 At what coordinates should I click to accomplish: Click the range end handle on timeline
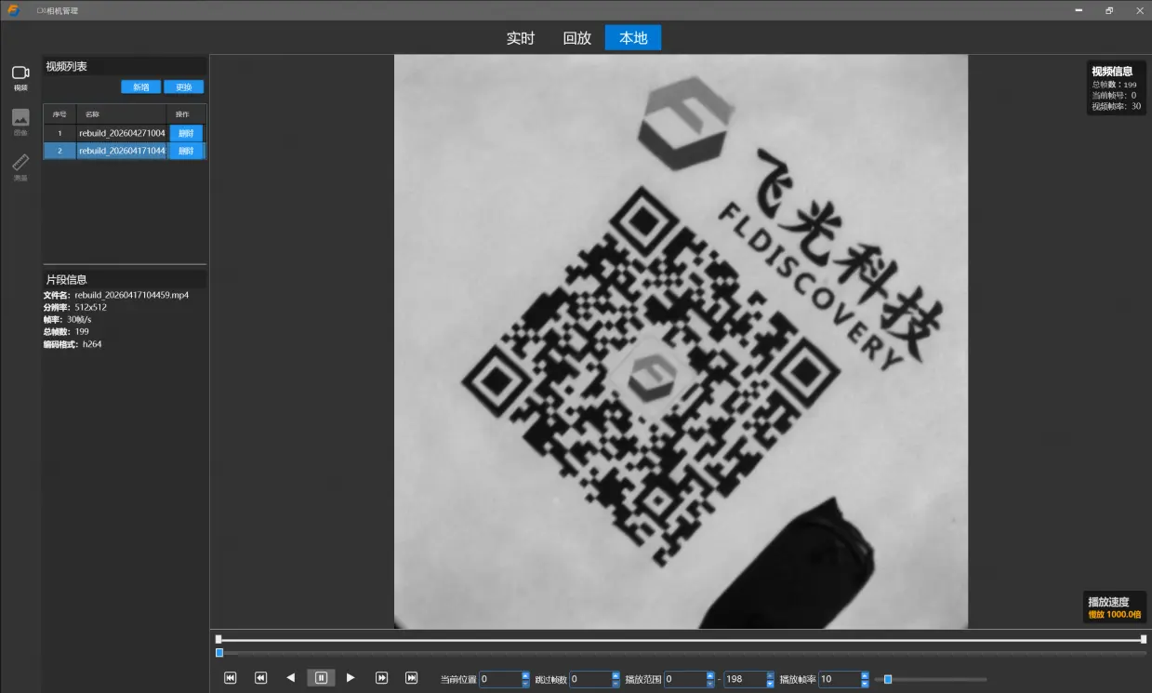point(1144,639)
